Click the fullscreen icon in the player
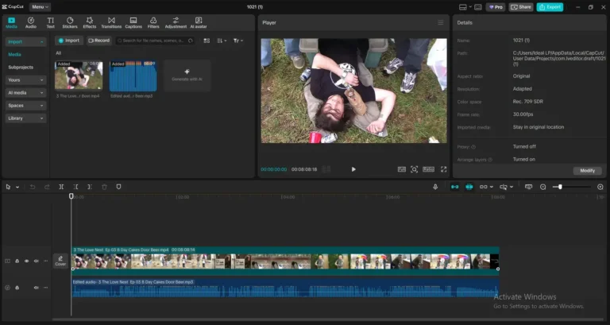 coord(443,169)
